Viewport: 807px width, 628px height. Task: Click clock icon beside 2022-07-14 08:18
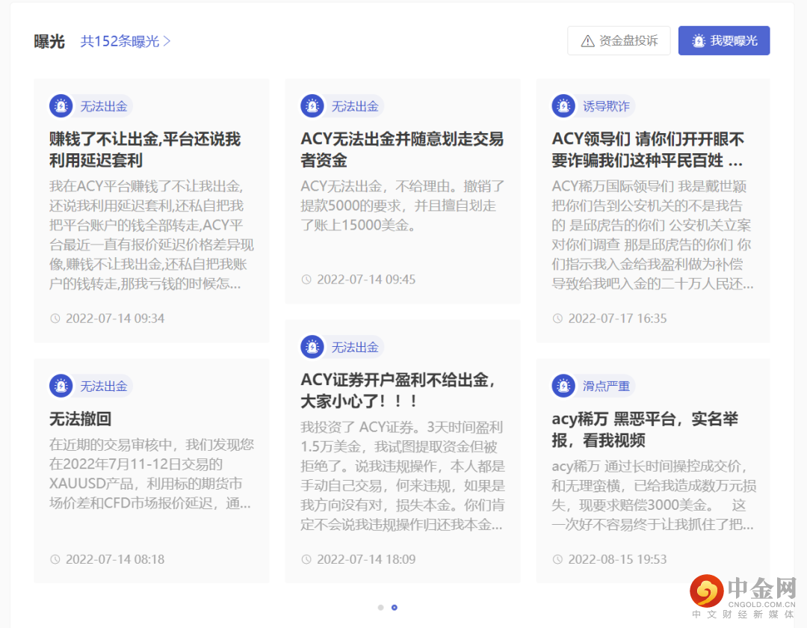(x=55, y=559)
